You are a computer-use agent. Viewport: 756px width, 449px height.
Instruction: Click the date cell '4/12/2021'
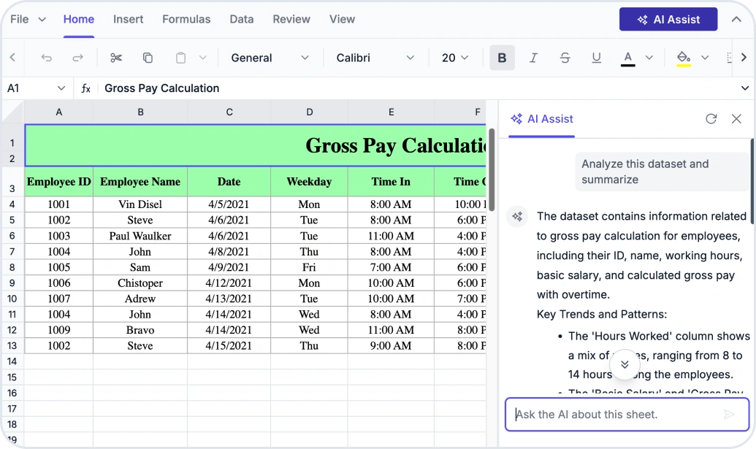[229, 283]
